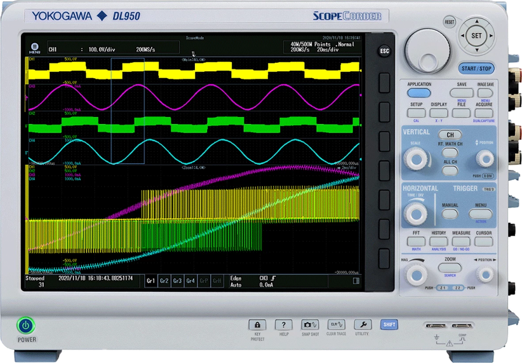Capture a SNAP SHOT waveform

(x=310, y=325)
